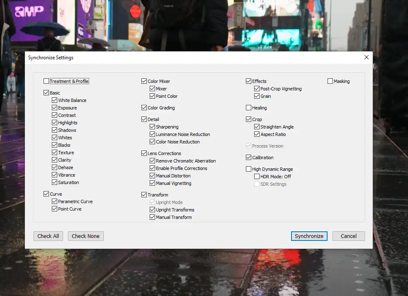Toggle Enable Profile Corrections checkbox
The width and height of the screenshot is (408, 296).
[153, 168]
